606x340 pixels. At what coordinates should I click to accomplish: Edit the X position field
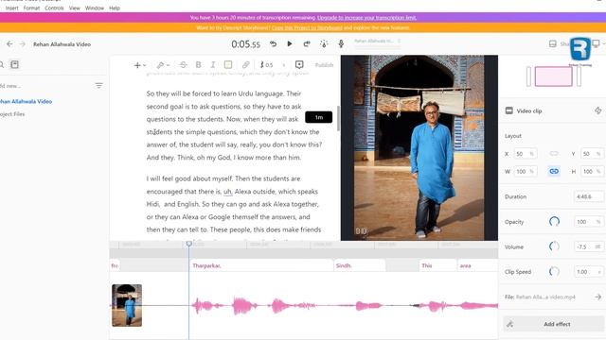pos(526,154)
